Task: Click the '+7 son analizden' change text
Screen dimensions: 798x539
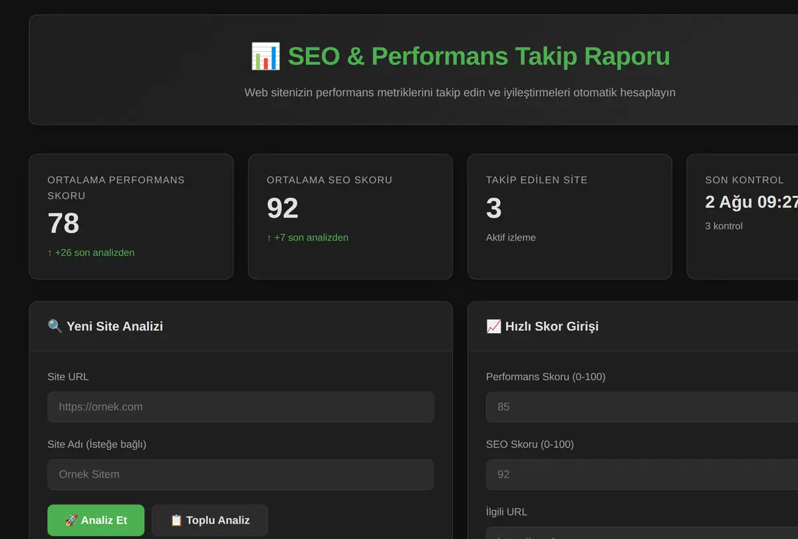Action: (x=307, y=237)
